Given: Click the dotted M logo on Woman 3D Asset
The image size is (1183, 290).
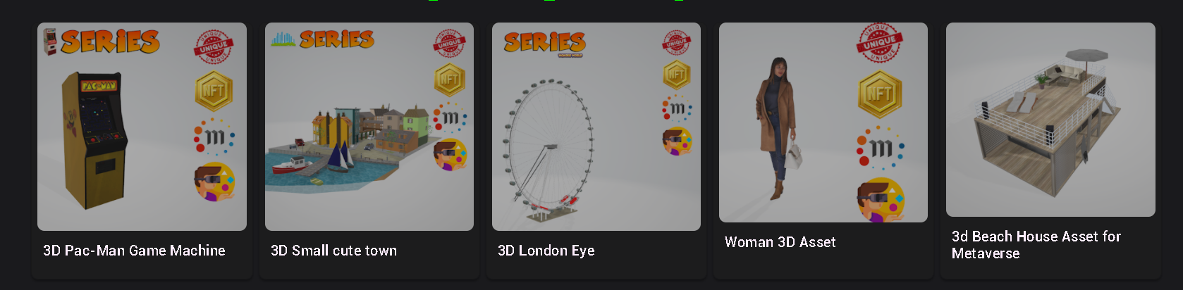Looking at the screenshot, I should tap(880, 148).
